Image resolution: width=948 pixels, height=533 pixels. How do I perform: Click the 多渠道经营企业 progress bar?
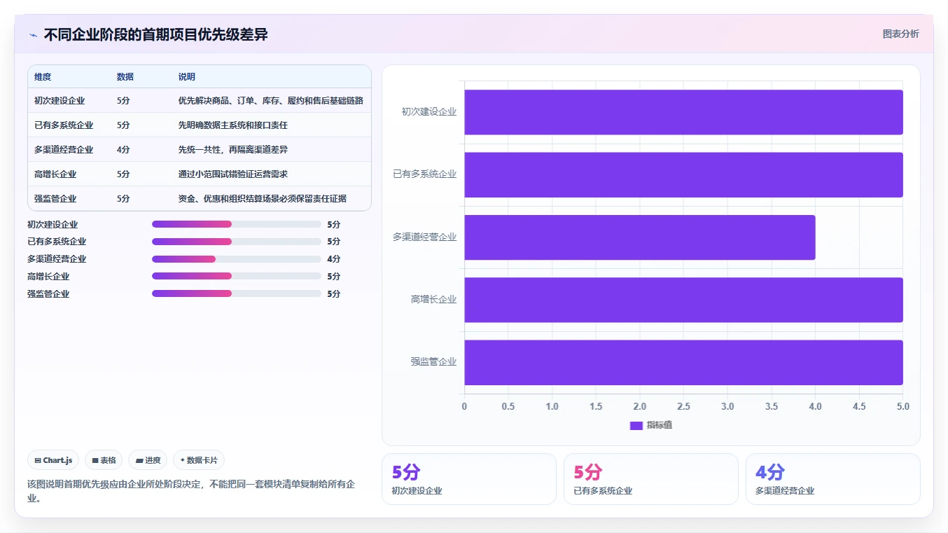[237, 259]
